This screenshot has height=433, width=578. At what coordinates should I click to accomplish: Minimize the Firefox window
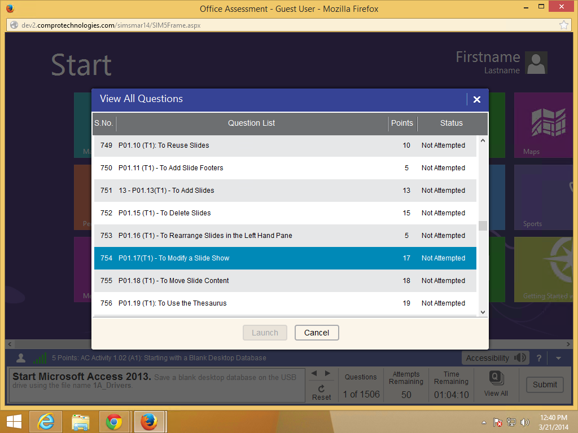(x=526, y=7)
